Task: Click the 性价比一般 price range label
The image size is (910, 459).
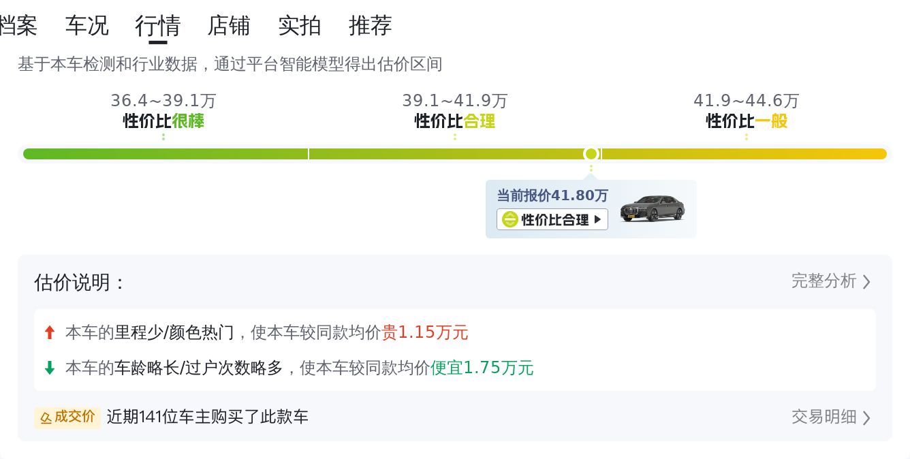Action: [747, 121]
